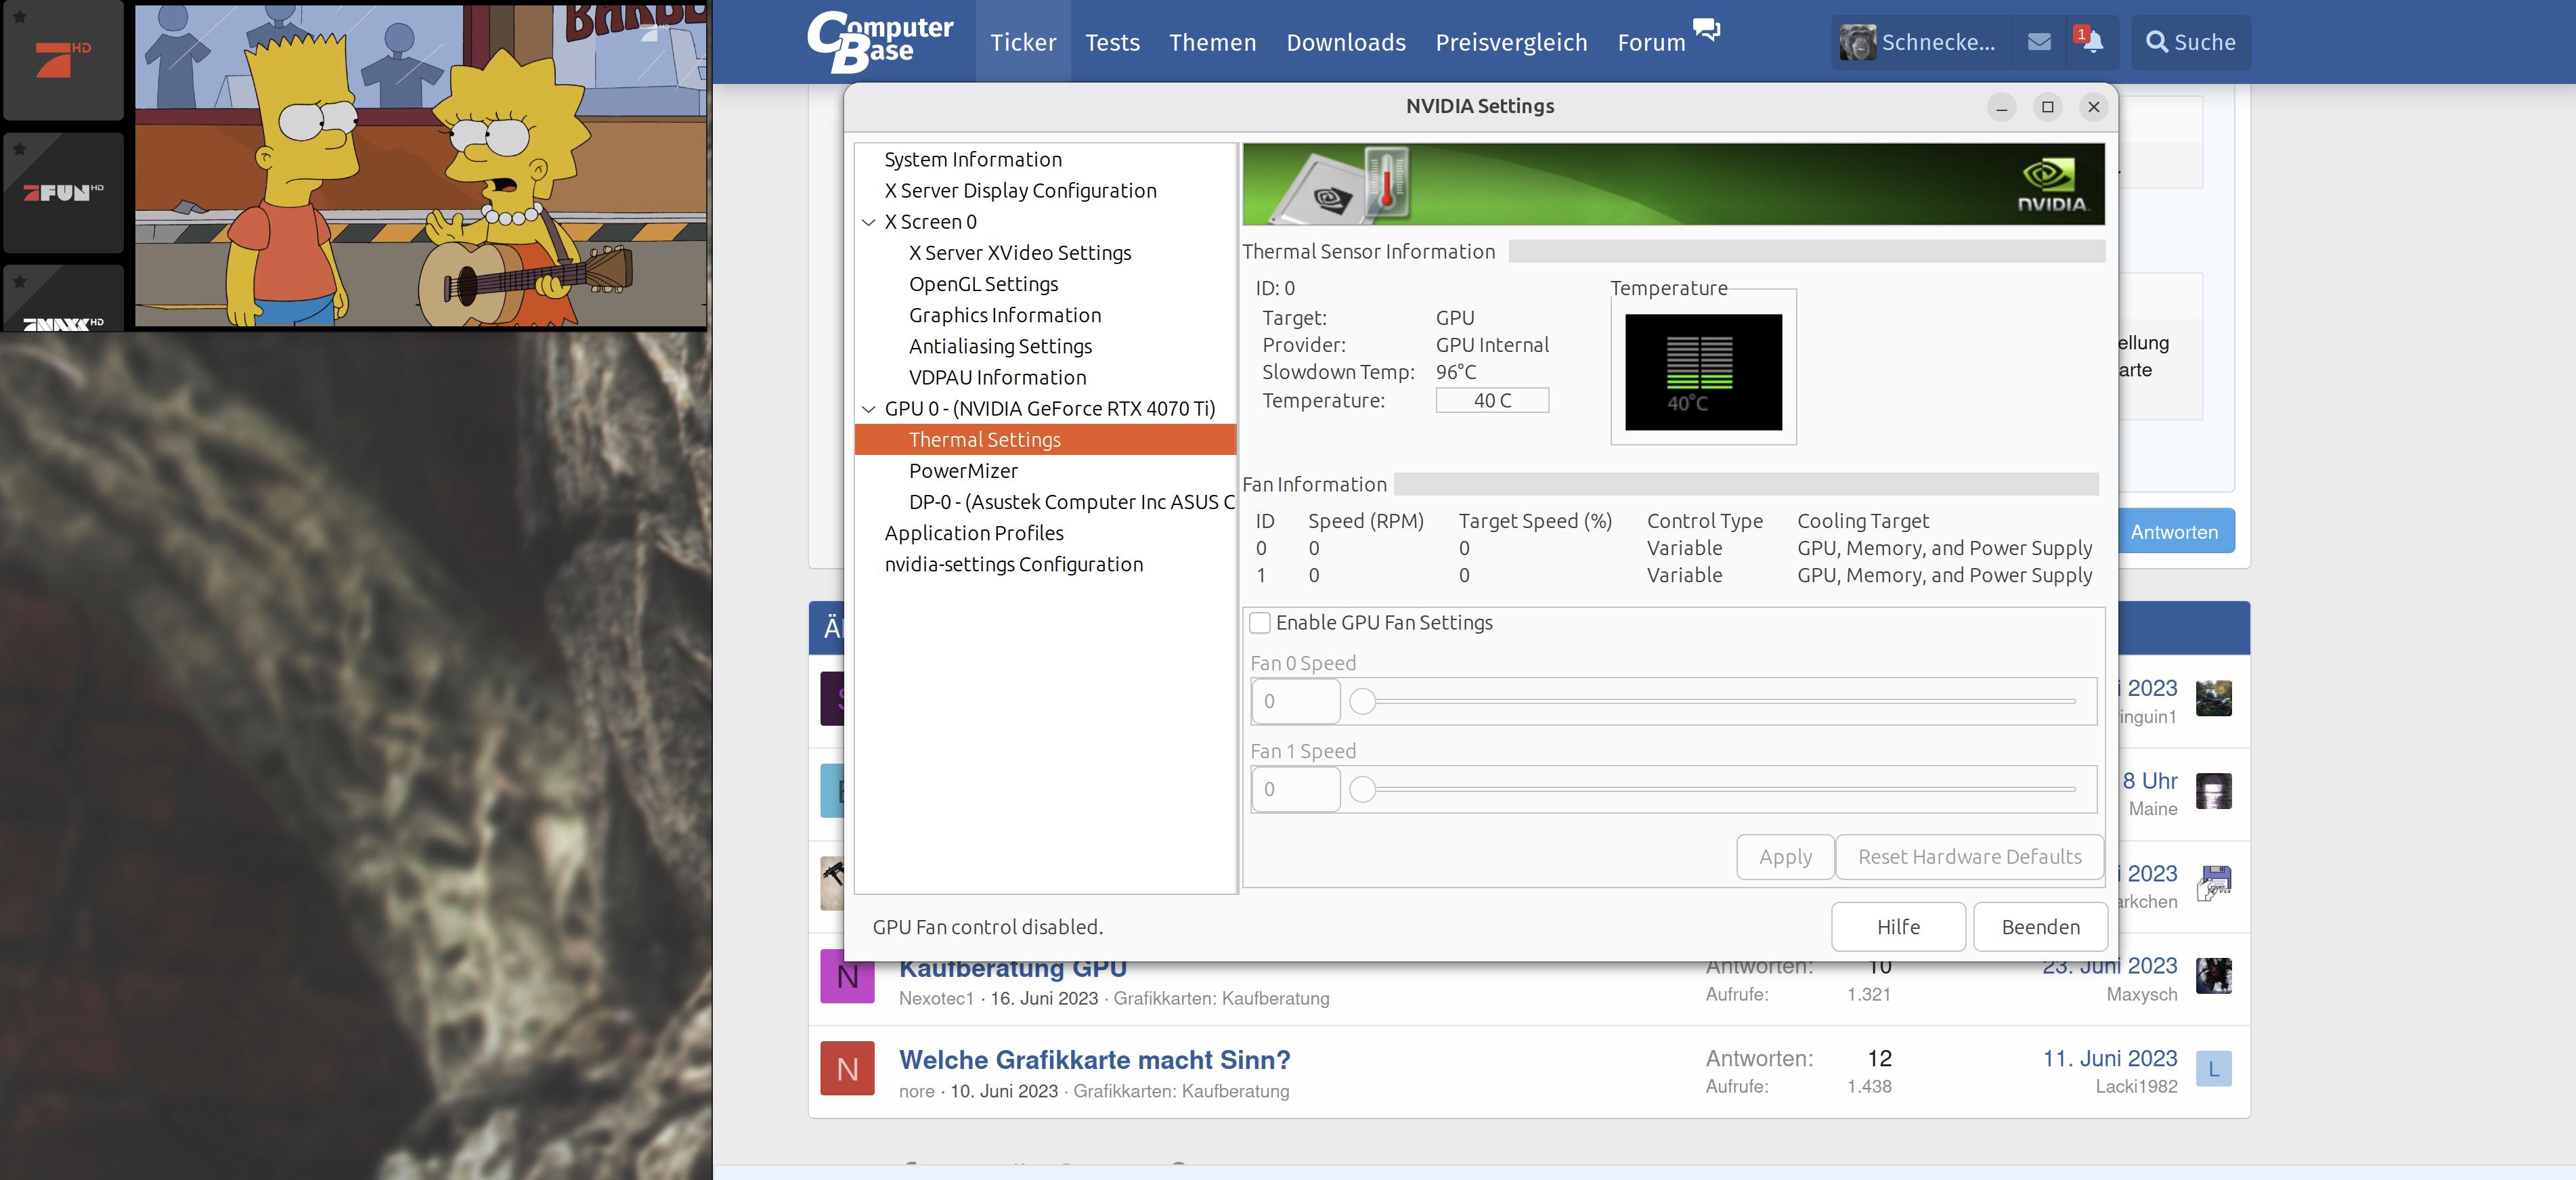Enable GPU Fan Settings checkbox
This screenshot has width=2576, height=1180.
click(x=1260, y=623)
